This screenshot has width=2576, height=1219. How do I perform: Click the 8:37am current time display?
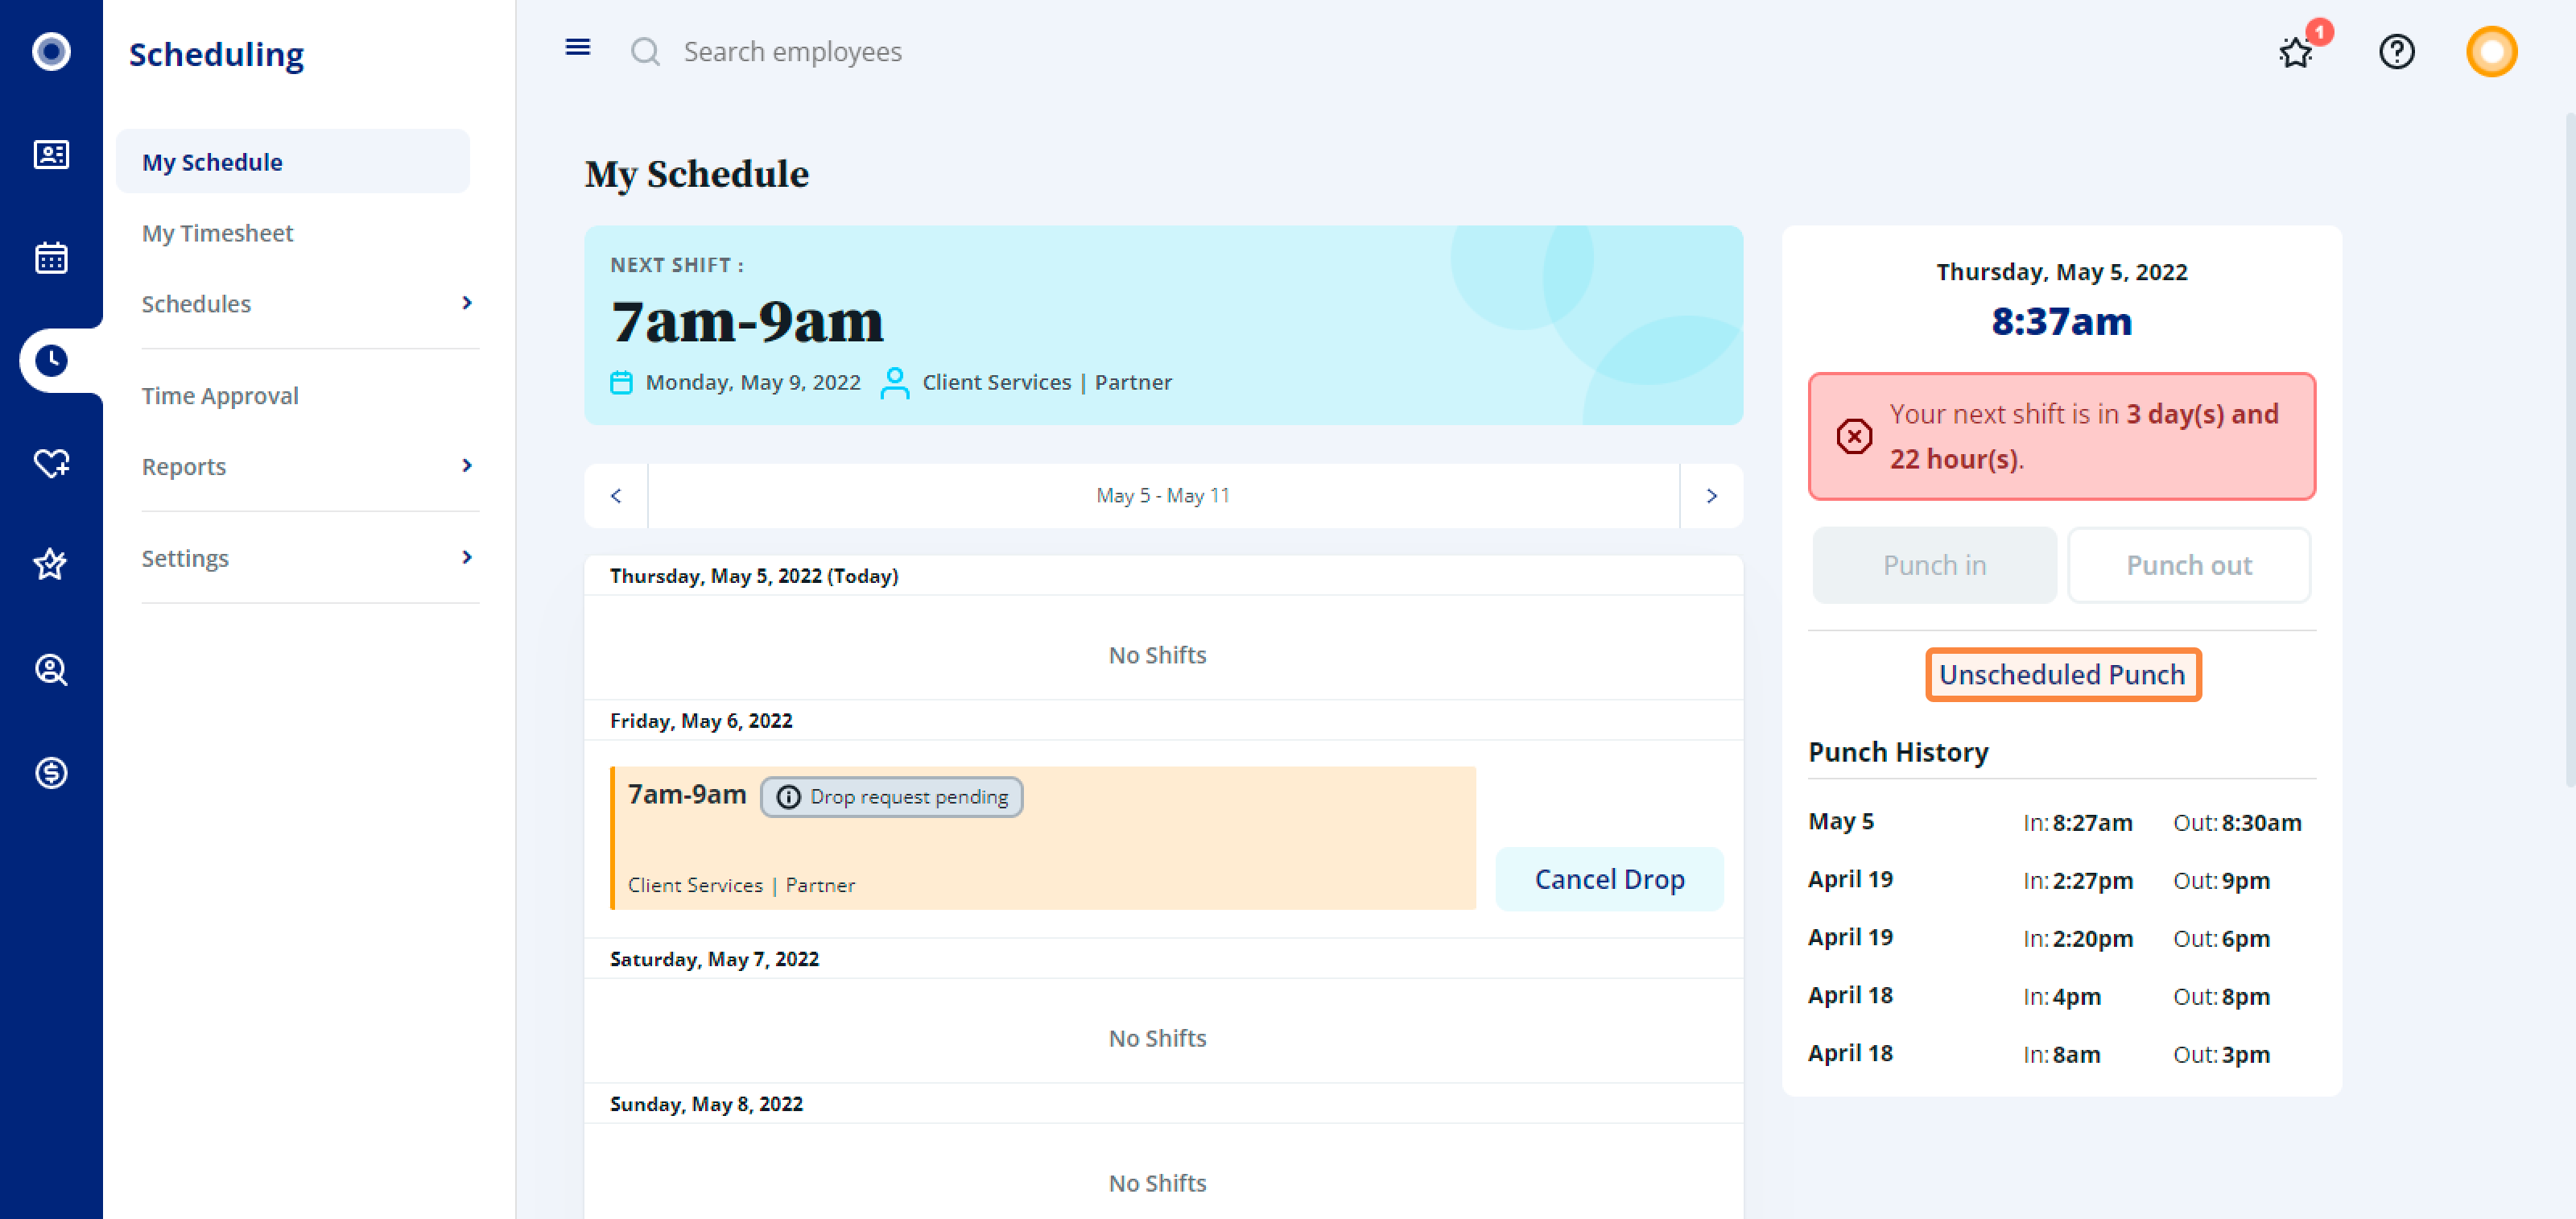point(2062,322)
